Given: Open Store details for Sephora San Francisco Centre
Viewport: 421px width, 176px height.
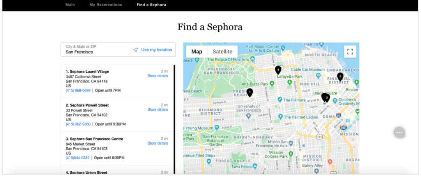Looking at the screenshot, I should [158, 143].
